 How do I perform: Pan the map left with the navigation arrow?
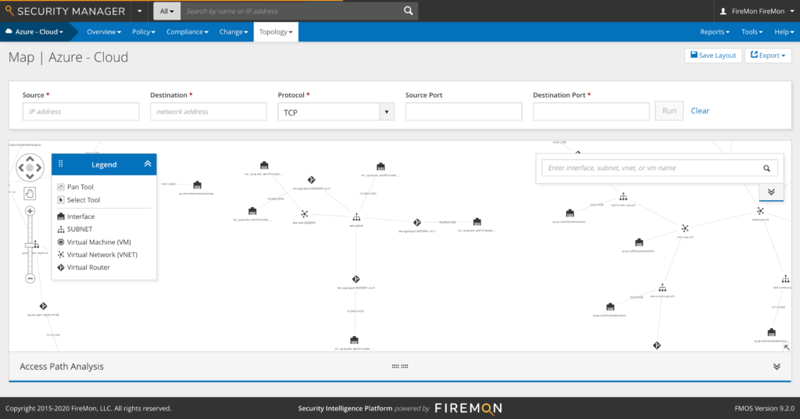pos(21,168)
